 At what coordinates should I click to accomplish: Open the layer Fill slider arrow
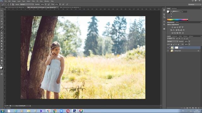189,44
